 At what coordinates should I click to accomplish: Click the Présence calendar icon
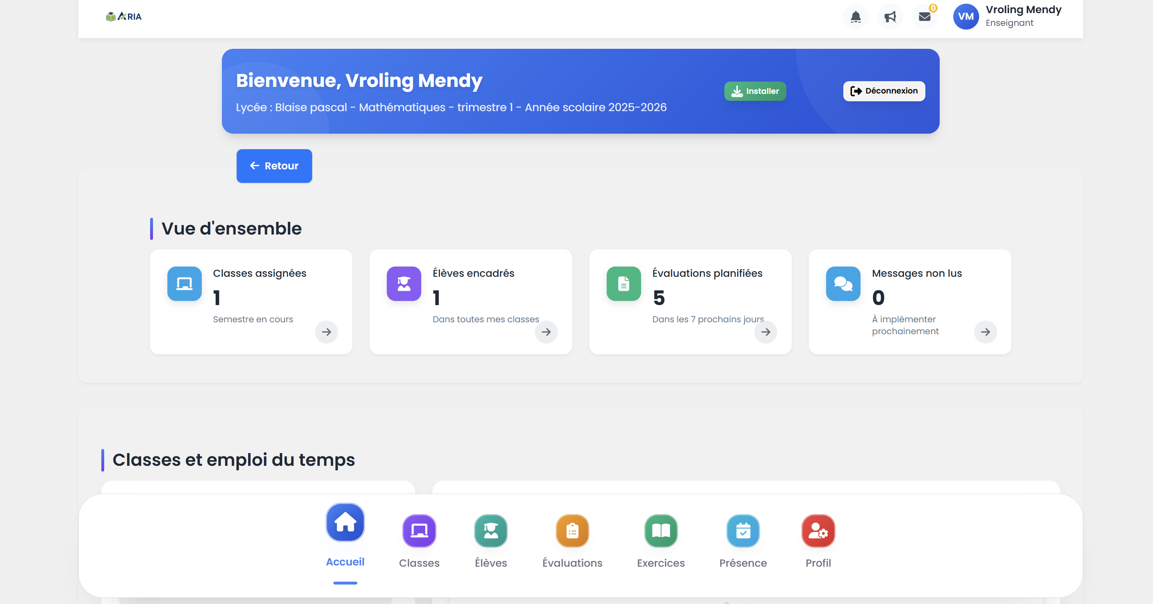743,531
